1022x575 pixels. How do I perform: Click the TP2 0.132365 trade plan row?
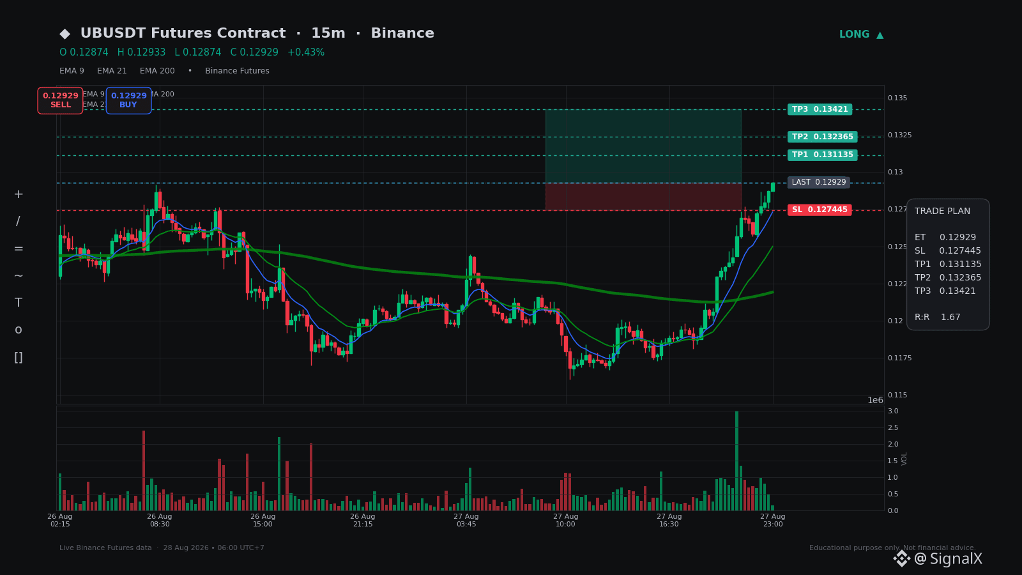(948, 277)
